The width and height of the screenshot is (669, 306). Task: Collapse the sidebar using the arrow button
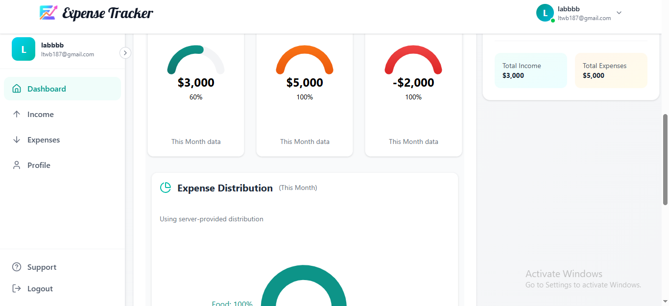tap(125, 52)
